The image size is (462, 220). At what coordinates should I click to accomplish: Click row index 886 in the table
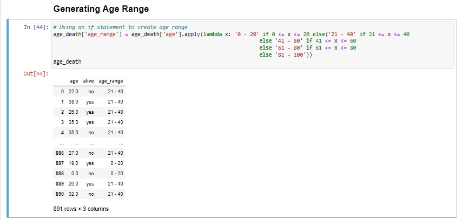60,153
